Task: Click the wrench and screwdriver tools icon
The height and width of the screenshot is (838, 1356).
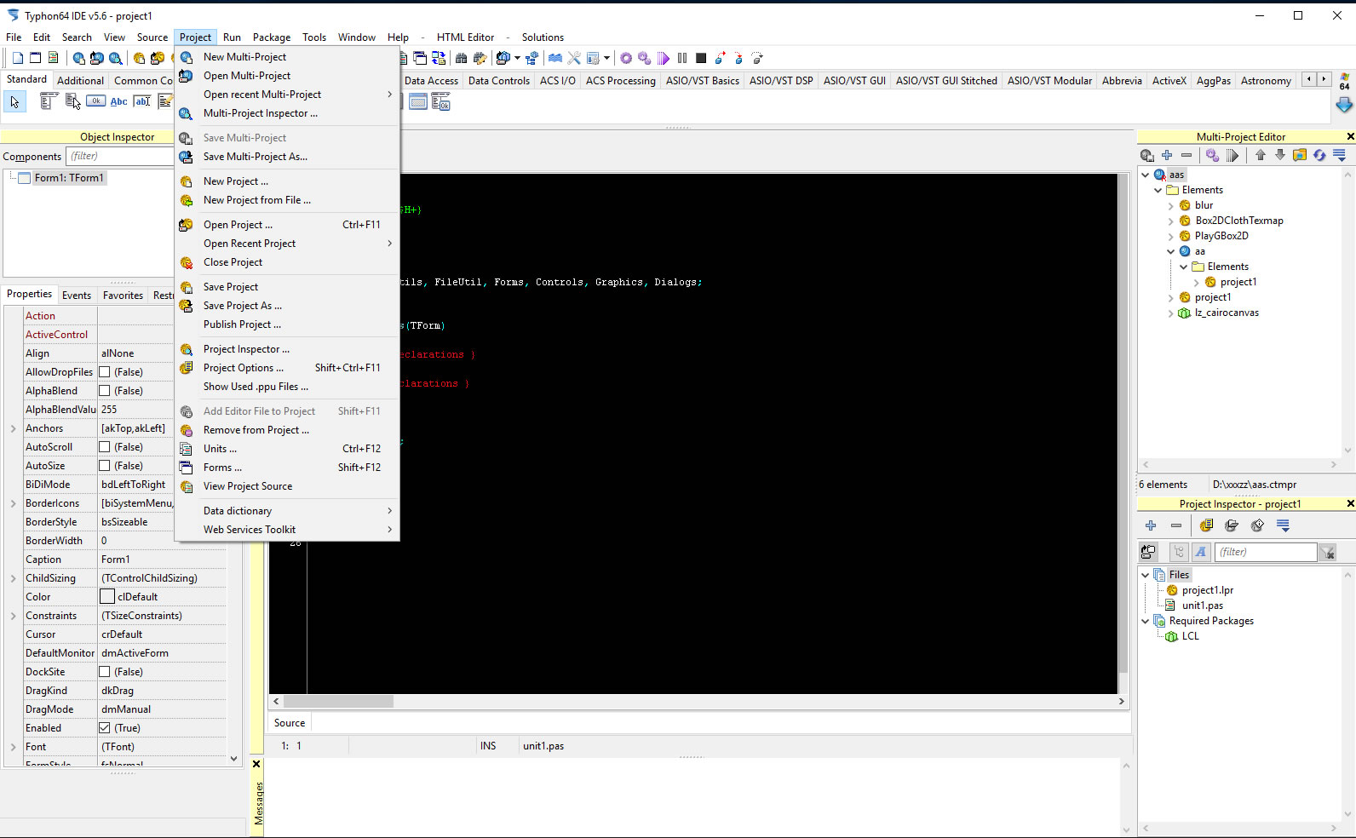Action: tap(574, 58)
